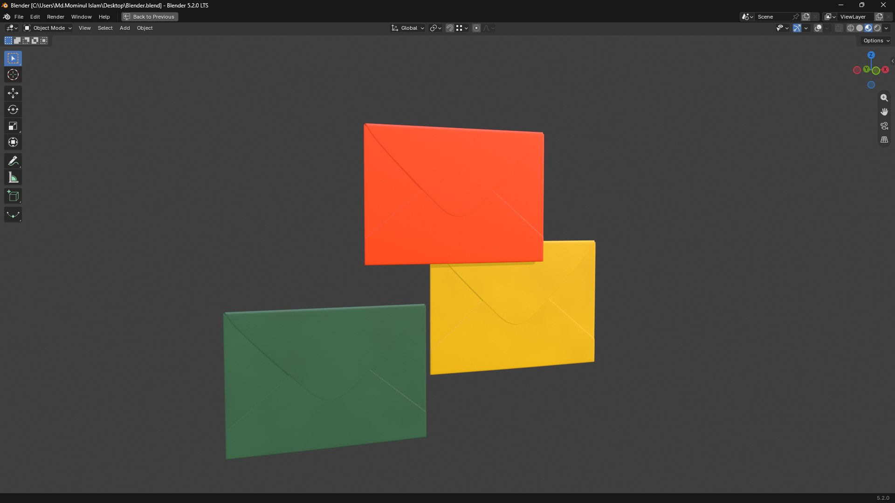Select the Add Cube tool
Viewport: 895px width, 503px height.
(13, 196)
